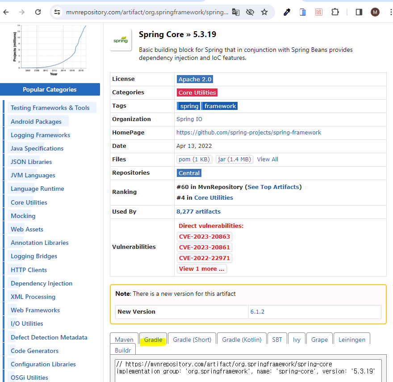The height and width of the screenshot is (382, 393).
Task: Reload the page with the refresh icon
Action: (38, 12)
